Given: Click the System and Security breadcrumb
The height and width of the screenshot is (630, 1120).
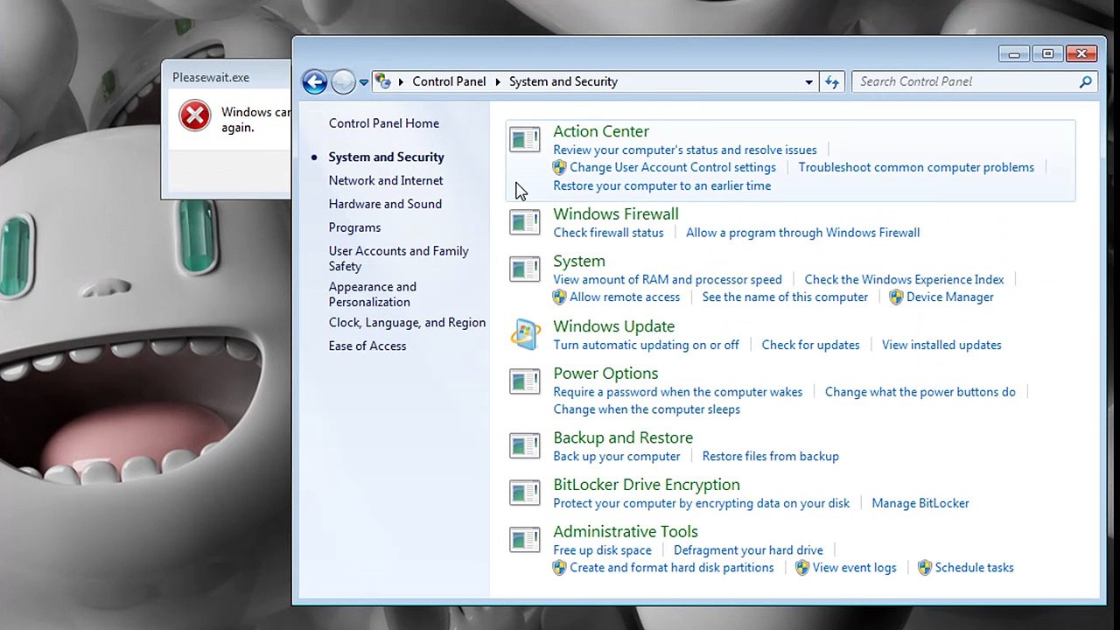Looking at the screenshot, I should coord(563,81).
